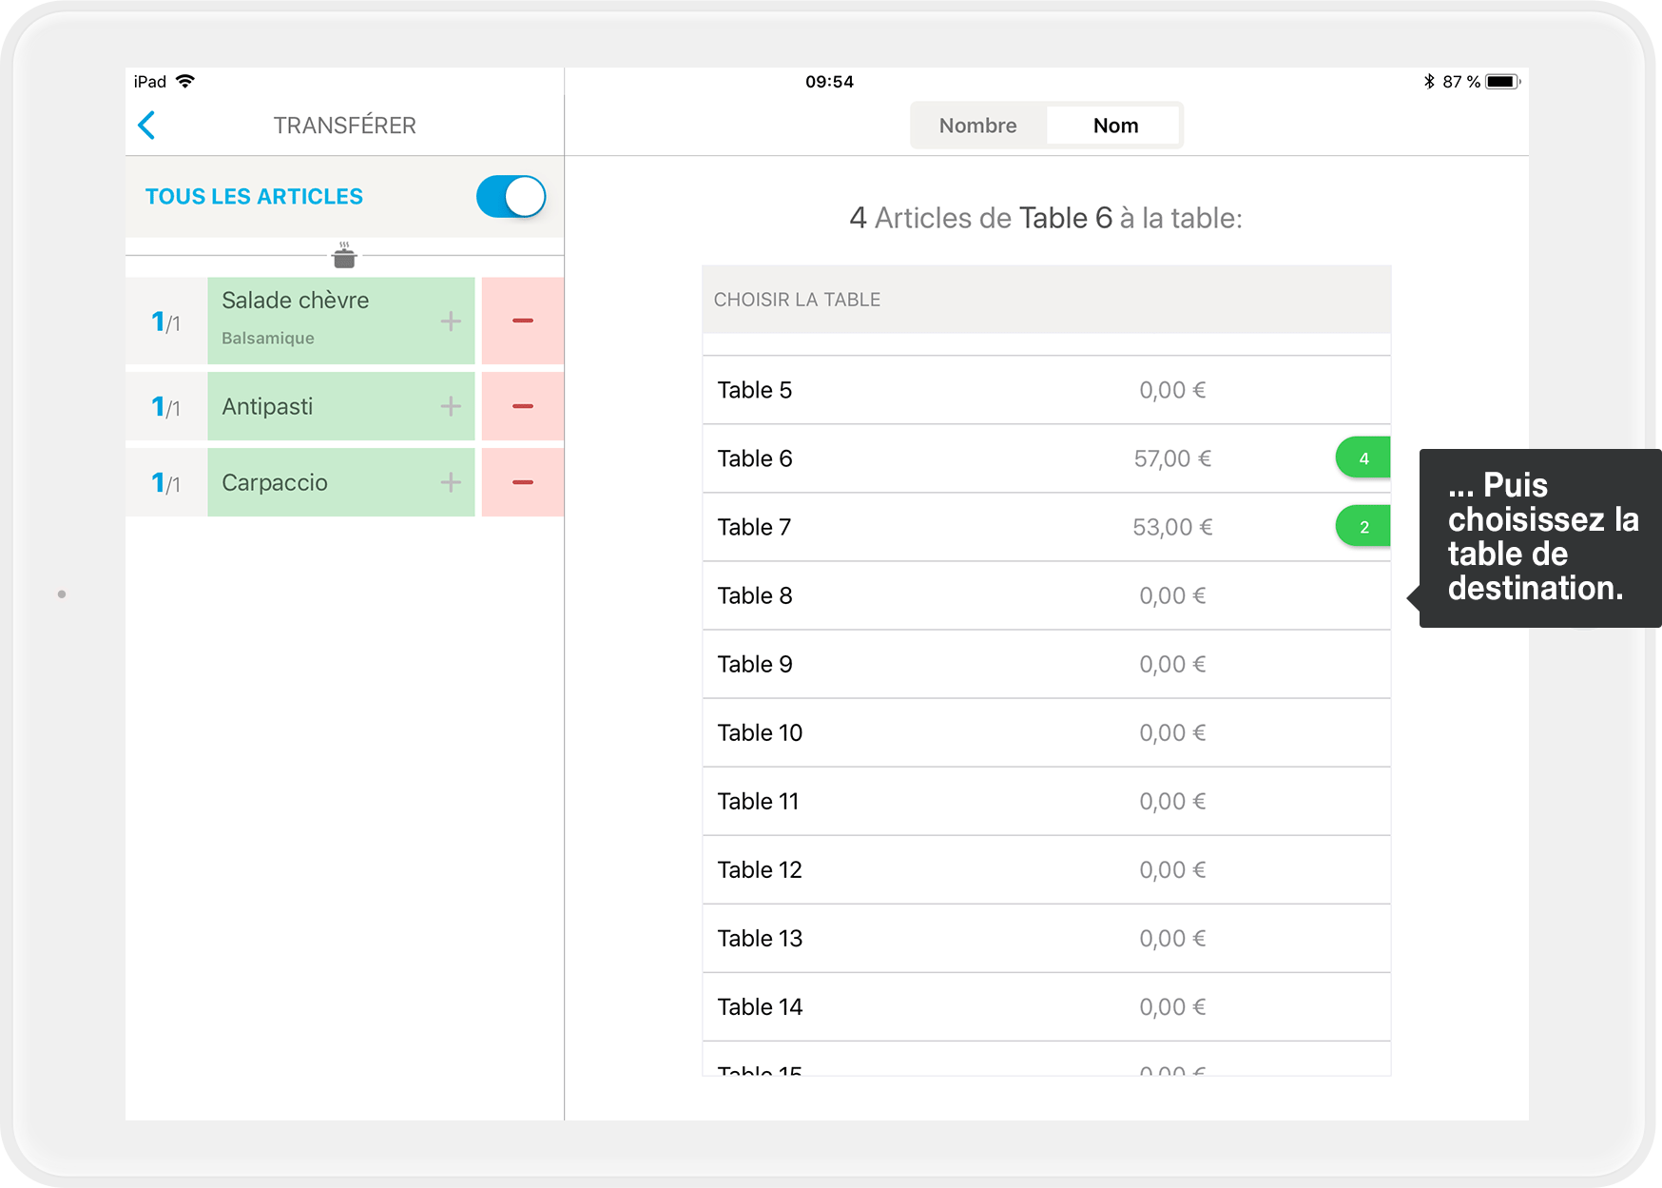Pick Table 14 row
The image size is (1662, 1188).
pos(1046,1006)
